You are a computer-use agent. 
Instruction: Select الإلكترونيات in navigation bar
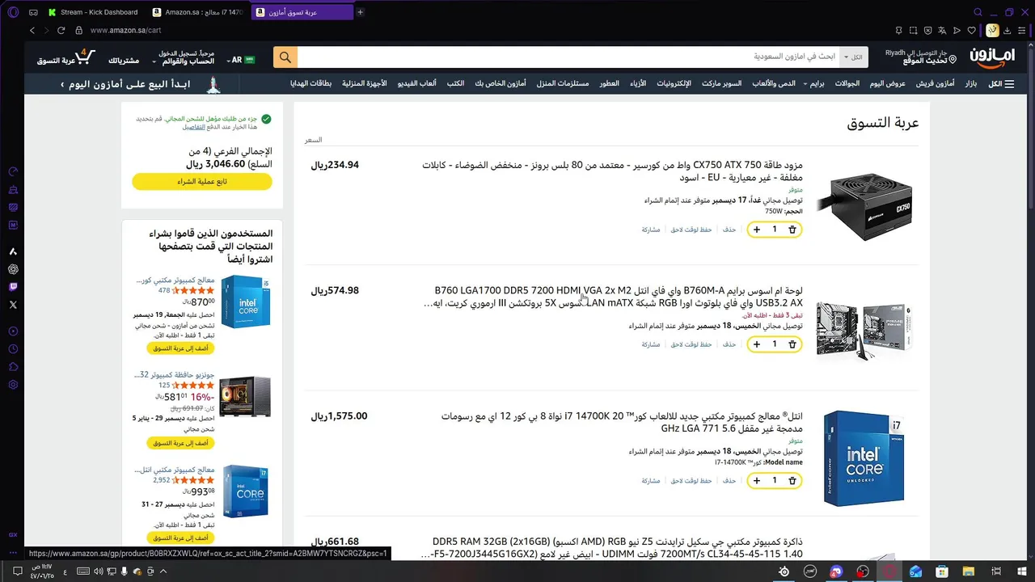click(674, 84)
